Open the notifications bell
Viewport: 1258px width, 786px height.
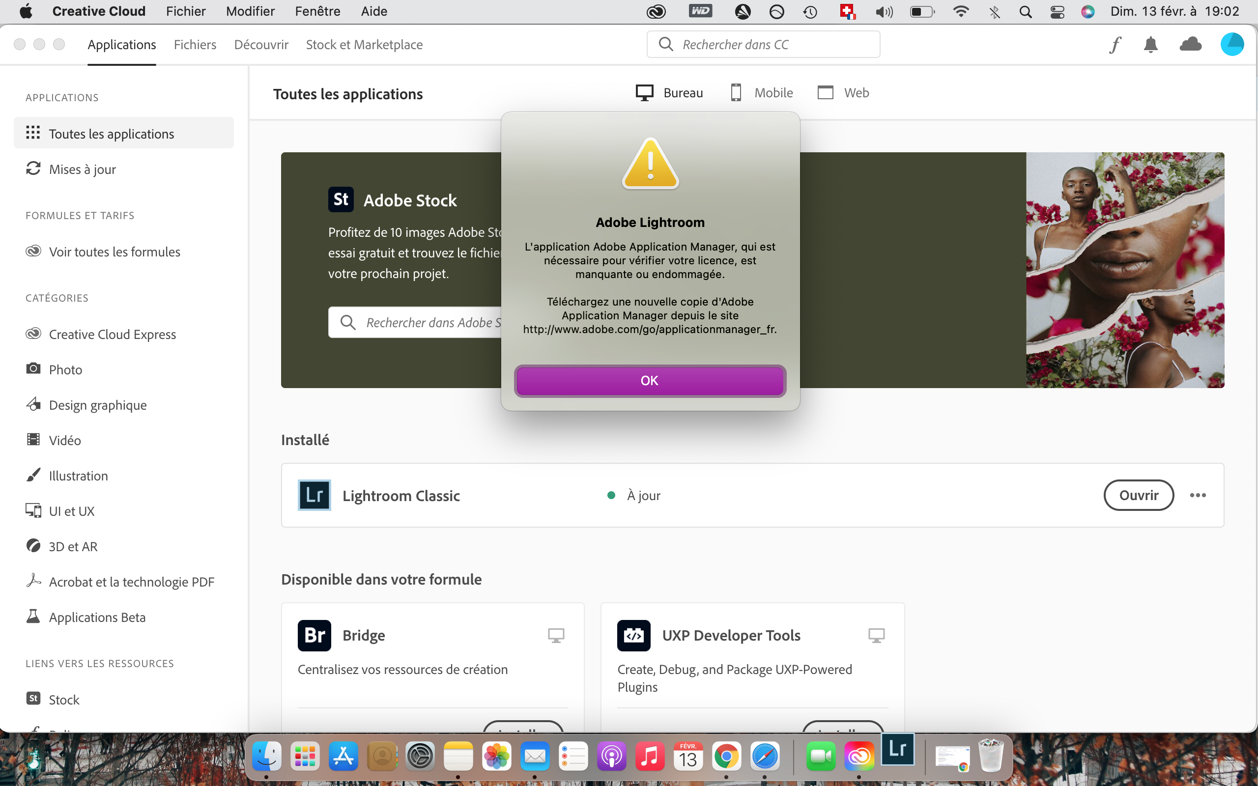coord(1150,44)
